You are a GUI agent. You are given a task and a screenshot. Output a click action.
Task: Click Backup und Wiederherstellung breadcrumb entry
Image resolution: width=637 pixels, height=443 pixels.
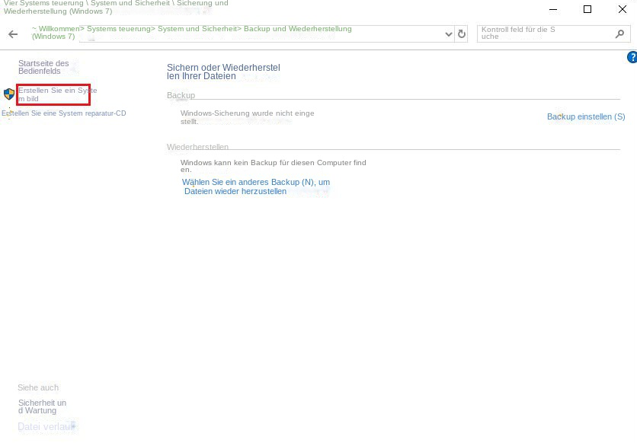tap(297, 29)
